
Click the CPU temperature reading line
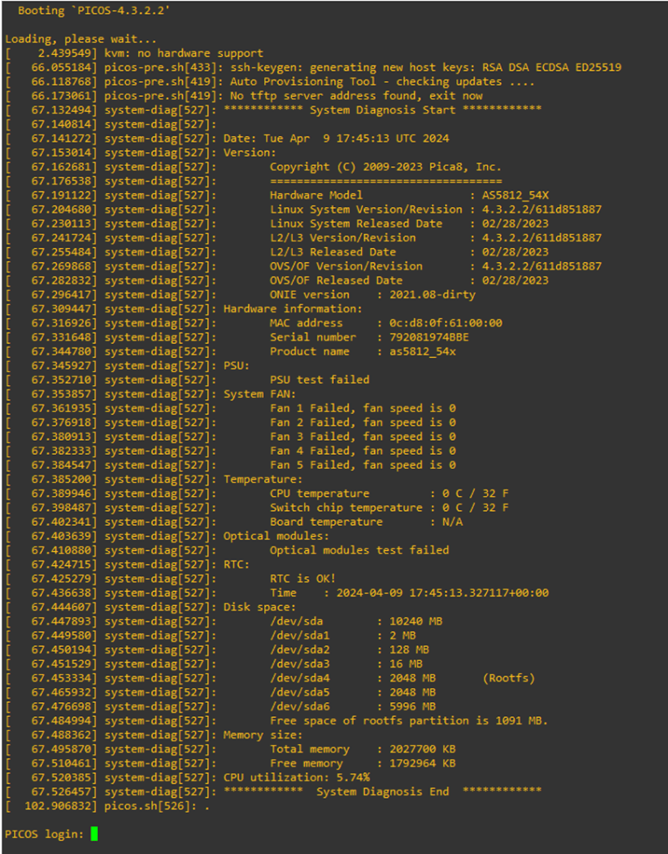pyautogui.click(x=389, y=493)
